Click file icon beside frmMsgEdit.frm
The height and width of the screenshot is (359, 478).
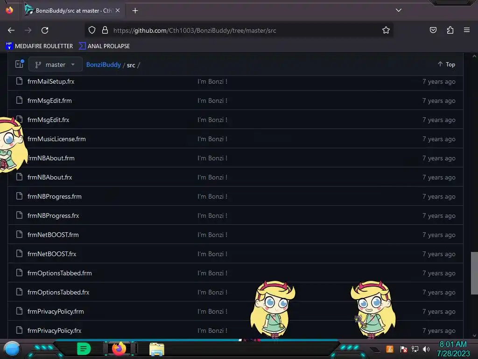pos(19,101)
